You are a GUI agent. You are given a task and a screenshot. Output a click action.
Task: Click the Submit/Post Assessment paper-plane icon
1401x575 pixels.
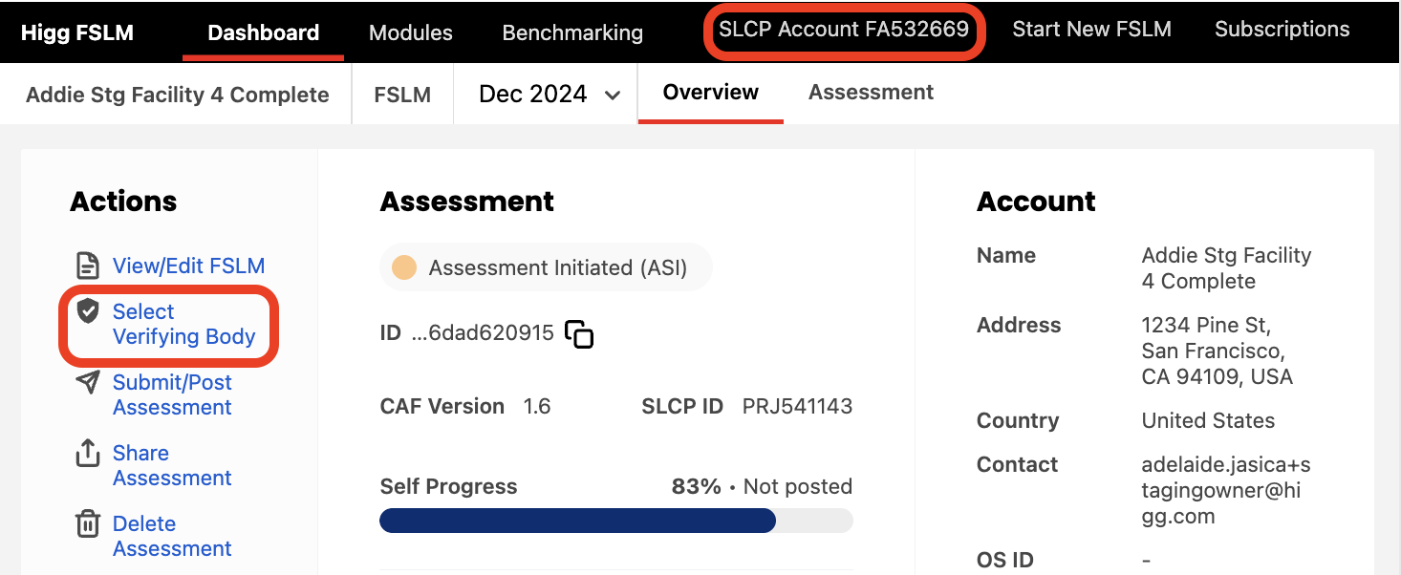[x=88, y=382]
